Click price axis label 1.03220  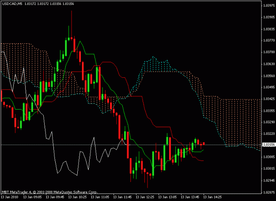pyautogui.click(x=269, y=134)
